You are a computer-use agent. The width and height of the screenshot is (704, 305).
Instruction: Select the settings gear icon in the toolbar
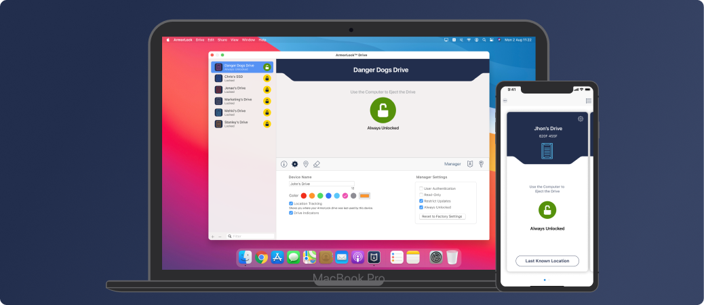click(295, 164)
